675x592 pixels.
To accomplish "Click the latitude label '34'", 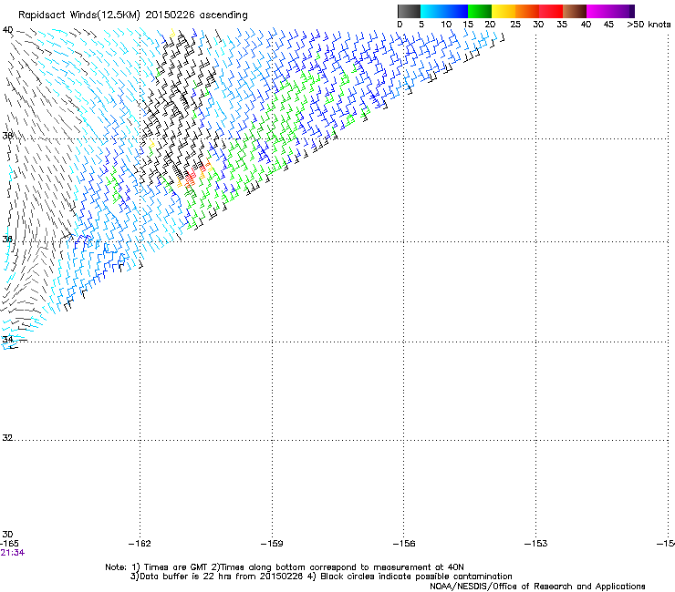I will click(x=7, y=340).
